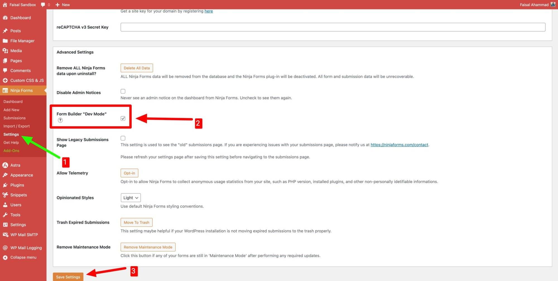Image resolution: width=558 pixels, height=281 pixels.
Task: Click the Tools wrench icon
Action: (x=5, y=215)
